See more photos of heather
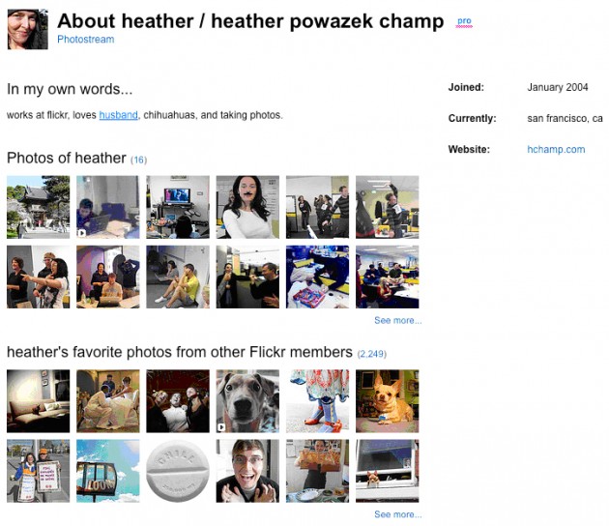Image resolution: width=609 pixels, height=526 pixels. 397,320
